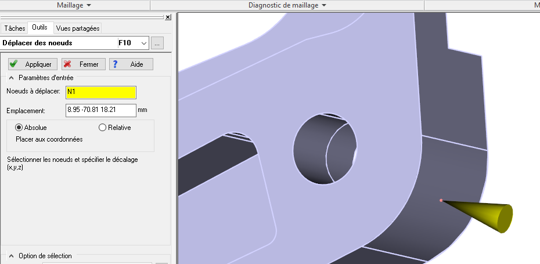Screen dimensions: 540x264
Task: Collapse the Option de sélection section
Action: (x=11, y=256)
